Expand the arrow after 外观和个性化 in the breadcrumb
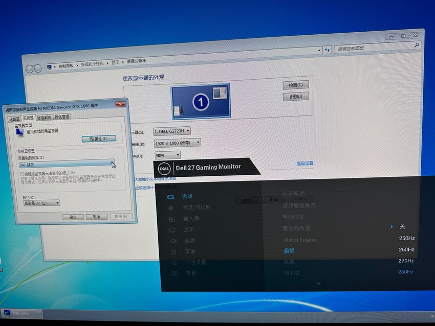Viewport: 435px width, 326px height. tap(107, 63)
